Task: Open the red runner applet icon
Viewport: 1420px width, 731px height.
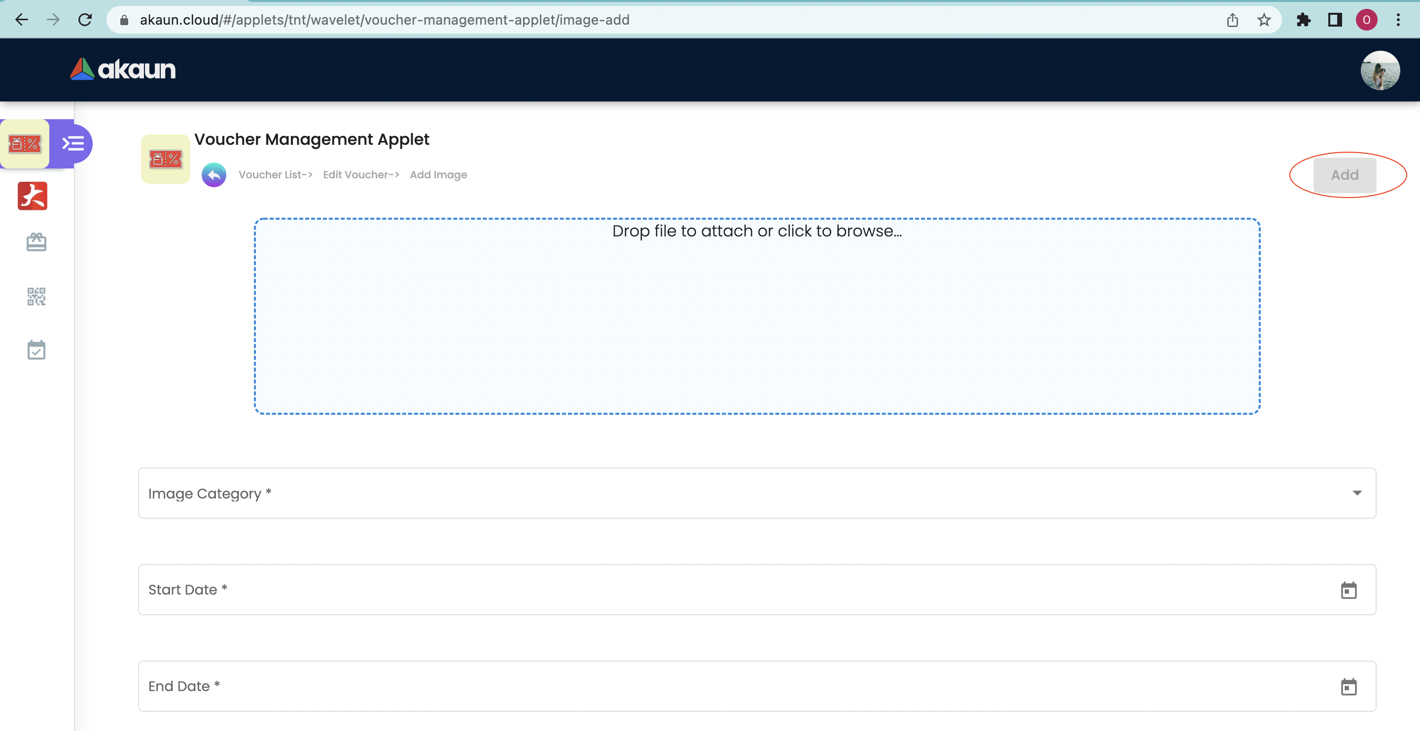Action: 33,196
